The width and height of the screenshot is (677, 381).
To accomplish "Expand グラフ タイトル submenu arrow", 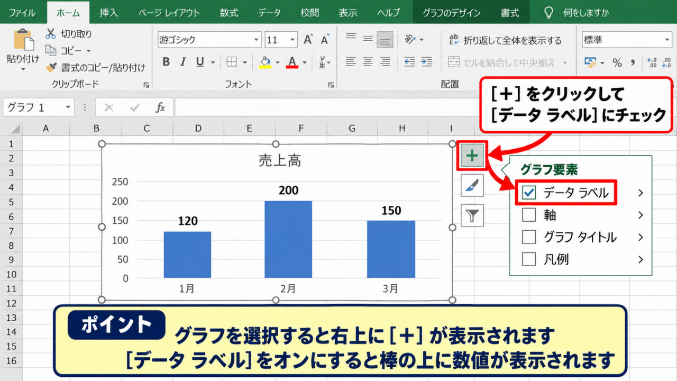I will tap(641, 237).
